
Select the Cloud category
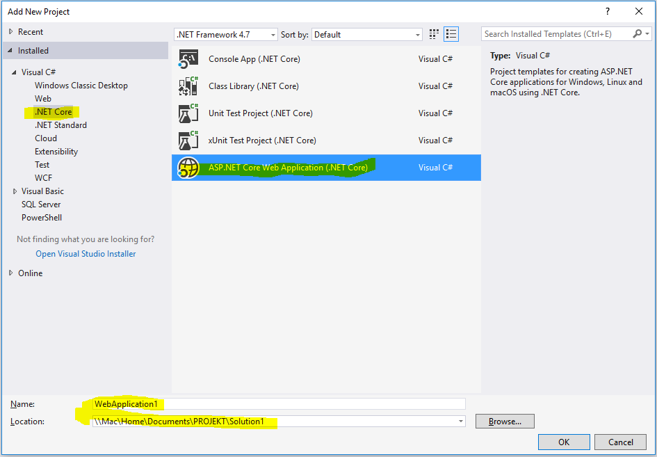pos(46,138)
